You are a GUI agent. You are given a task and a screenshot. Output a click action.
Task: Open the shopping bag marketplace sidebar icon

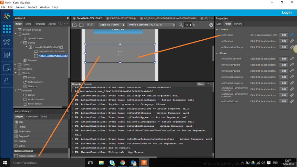[7, 81]
